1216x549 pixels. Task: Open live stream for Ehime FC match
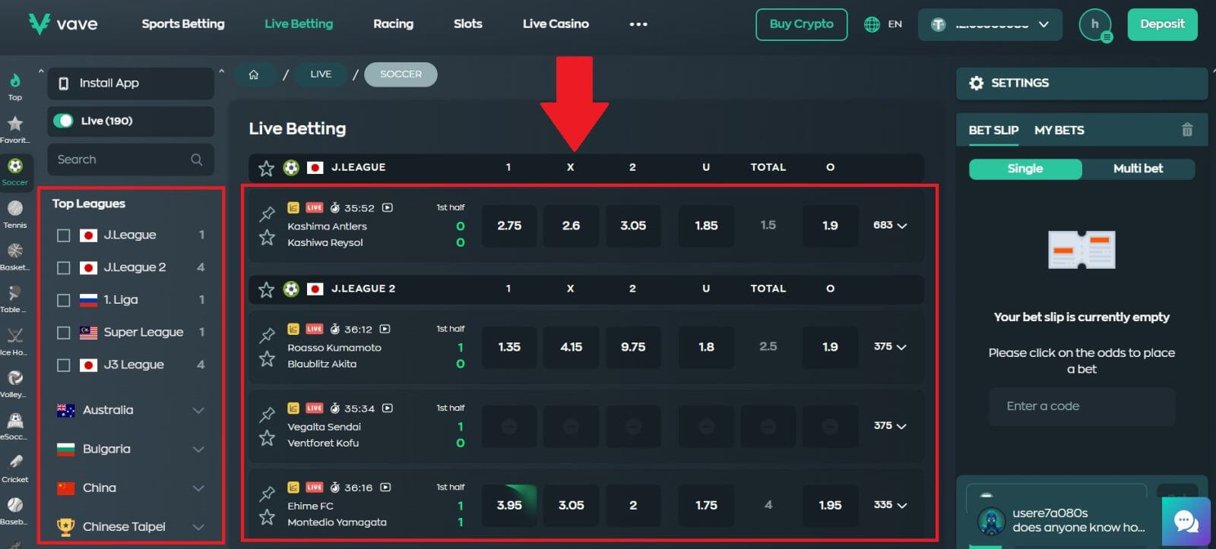pyautogui.click(x=385, y=487)
